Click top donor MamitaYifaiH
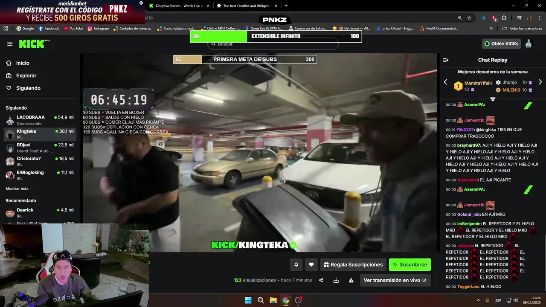This screenshot has height=307, width=546. click(x=478, y=83)
